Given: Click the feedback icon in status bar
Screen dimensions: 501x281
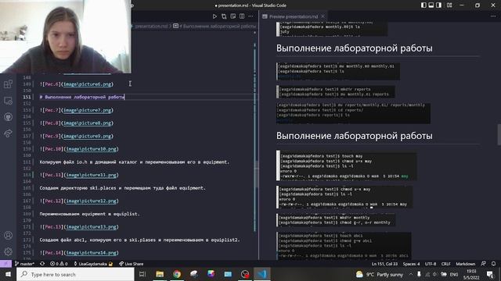Looking at the screenshot, I should point(484,264).
